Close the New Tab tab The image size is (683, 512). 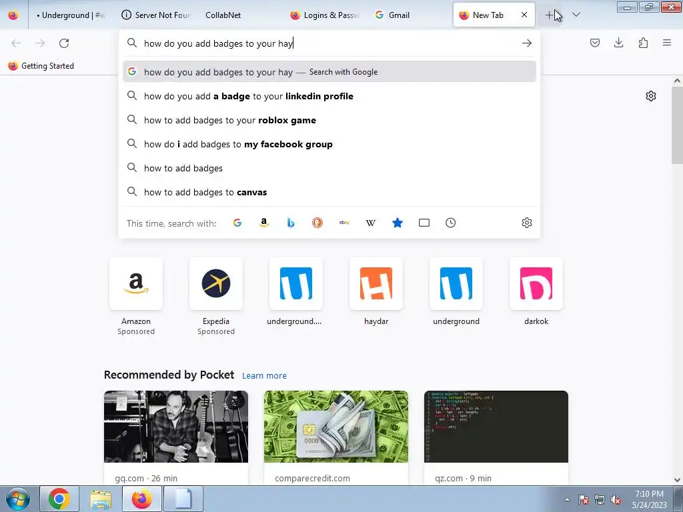pyautogui.click(x=524, y=15)
